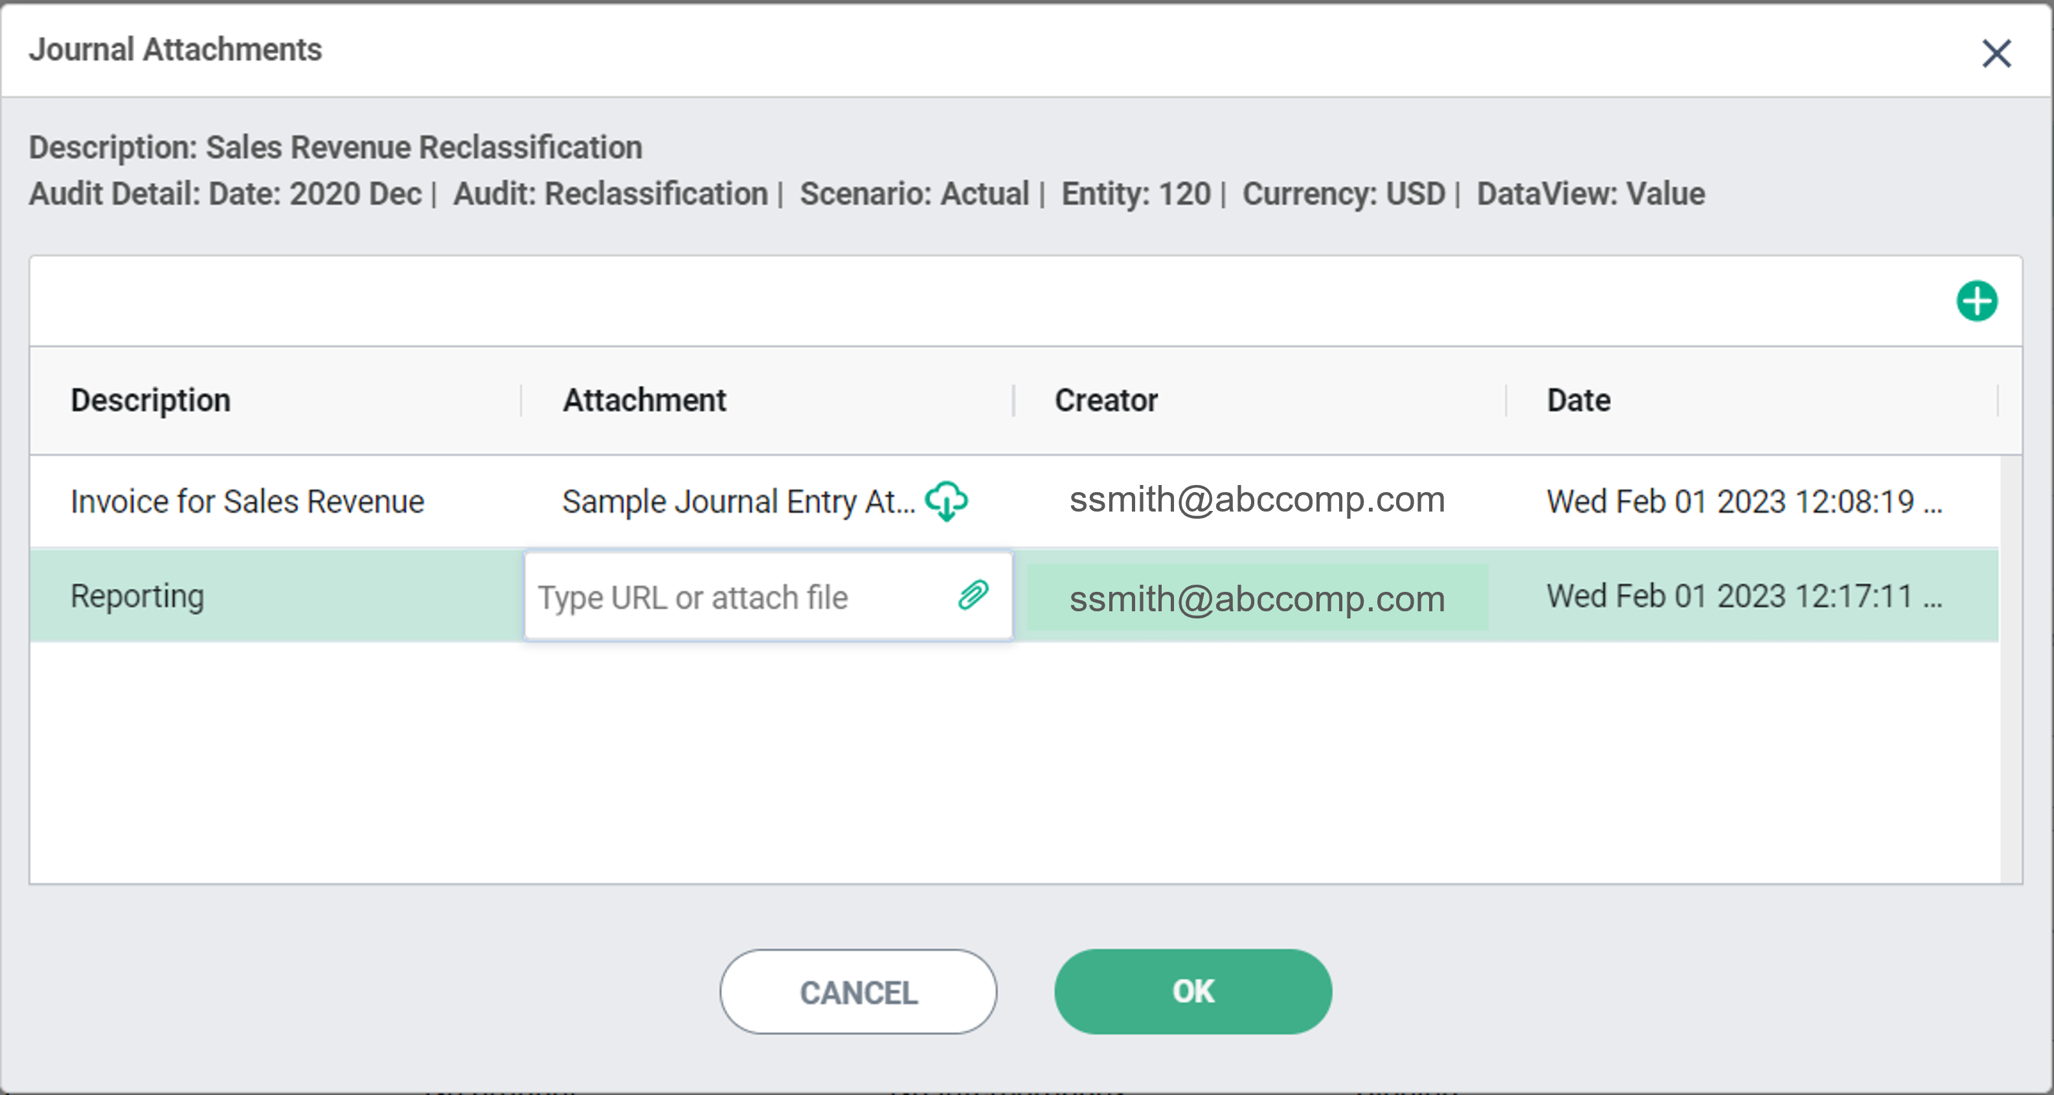
Task: Sort by the Attachment column header
Action: 644,400
